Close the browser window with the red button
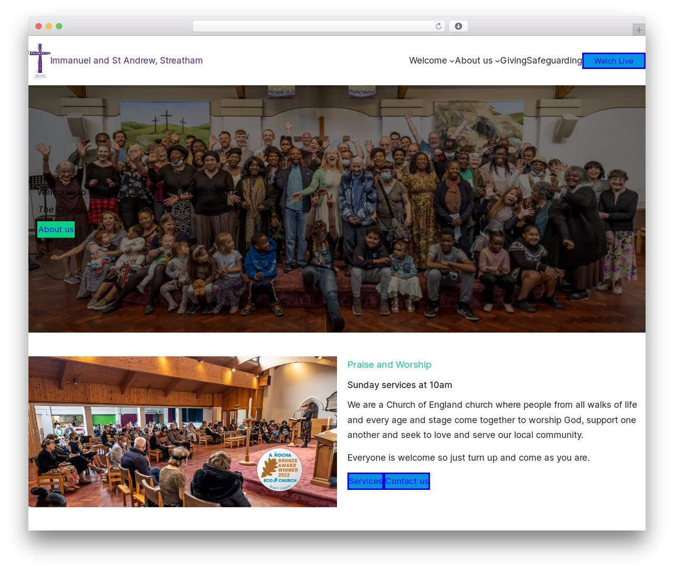This screenshot has height=571, width=674. point(38,26)
